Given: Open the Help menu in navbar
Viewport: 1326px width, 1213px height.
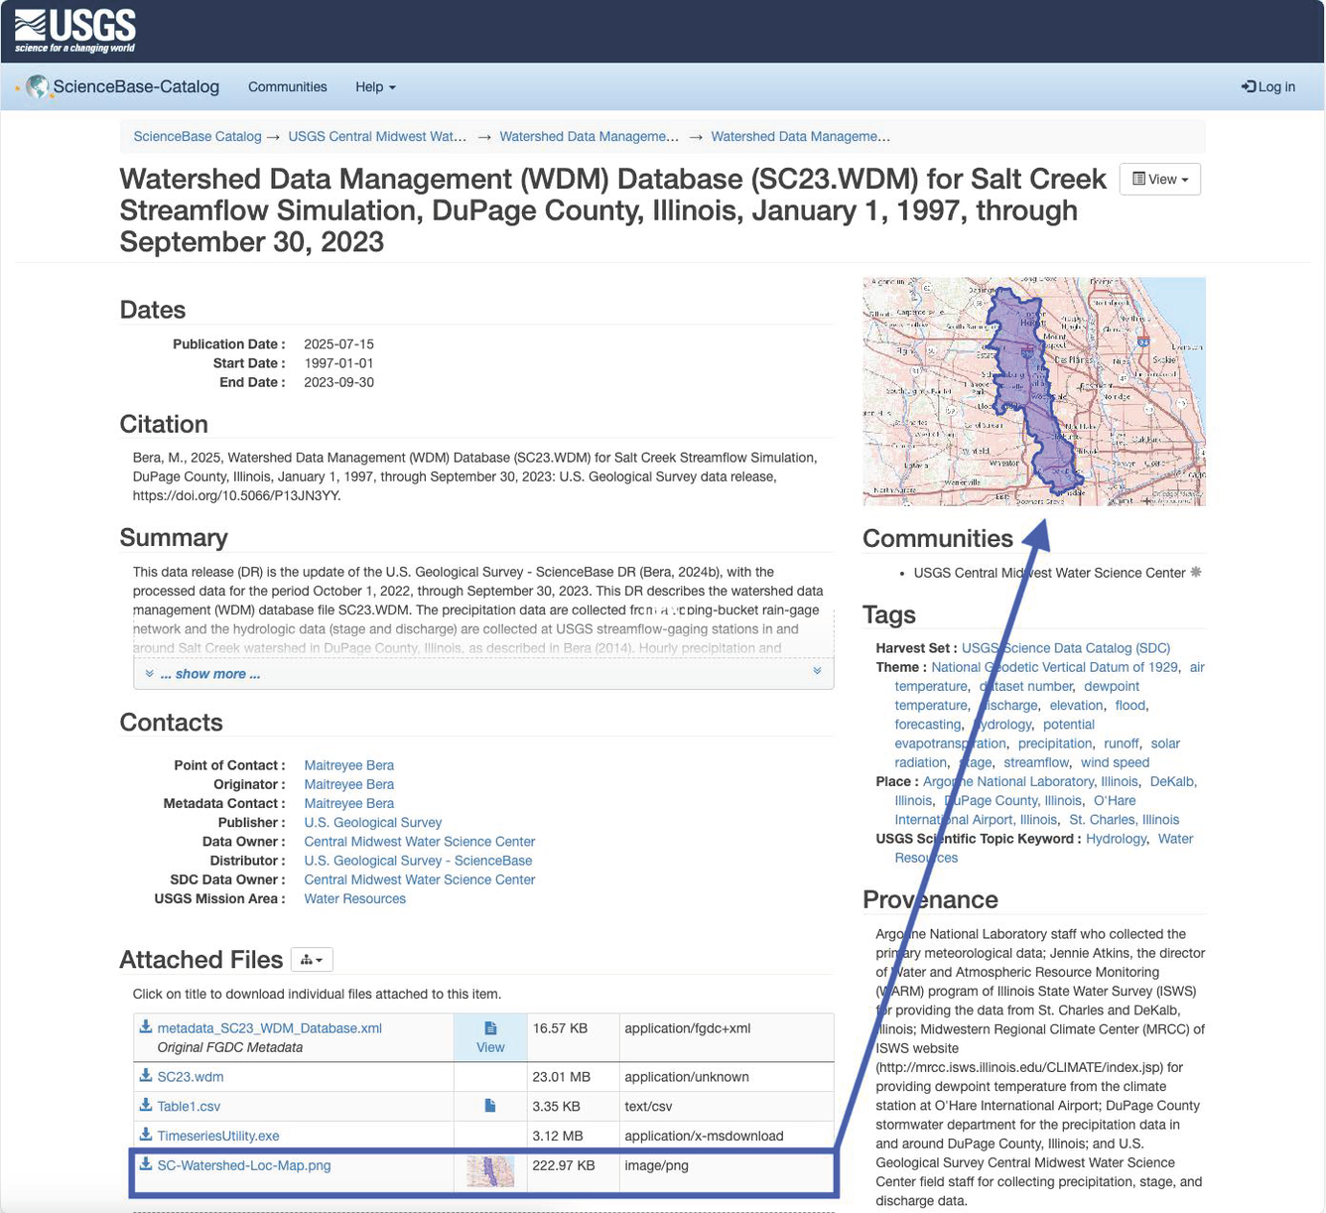Looking at the screenshot, I should 375,87.
